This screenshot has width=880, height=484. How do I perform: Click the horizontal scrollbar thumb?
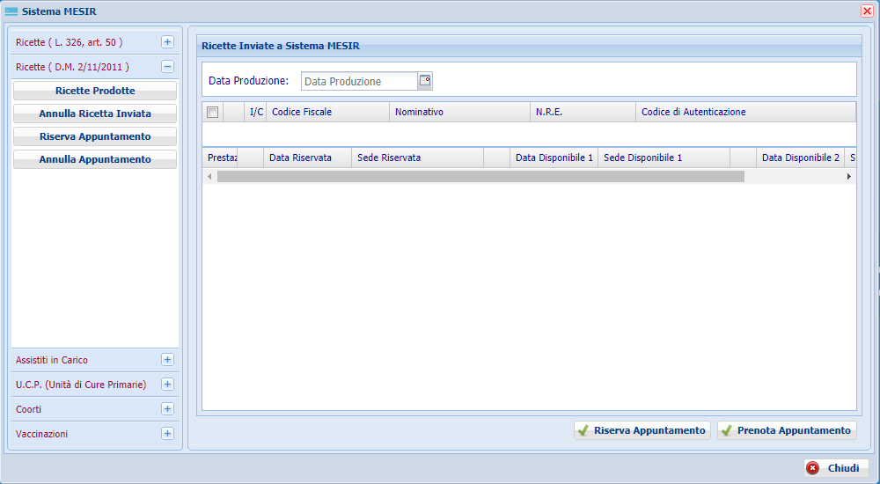tap(481, 176)
